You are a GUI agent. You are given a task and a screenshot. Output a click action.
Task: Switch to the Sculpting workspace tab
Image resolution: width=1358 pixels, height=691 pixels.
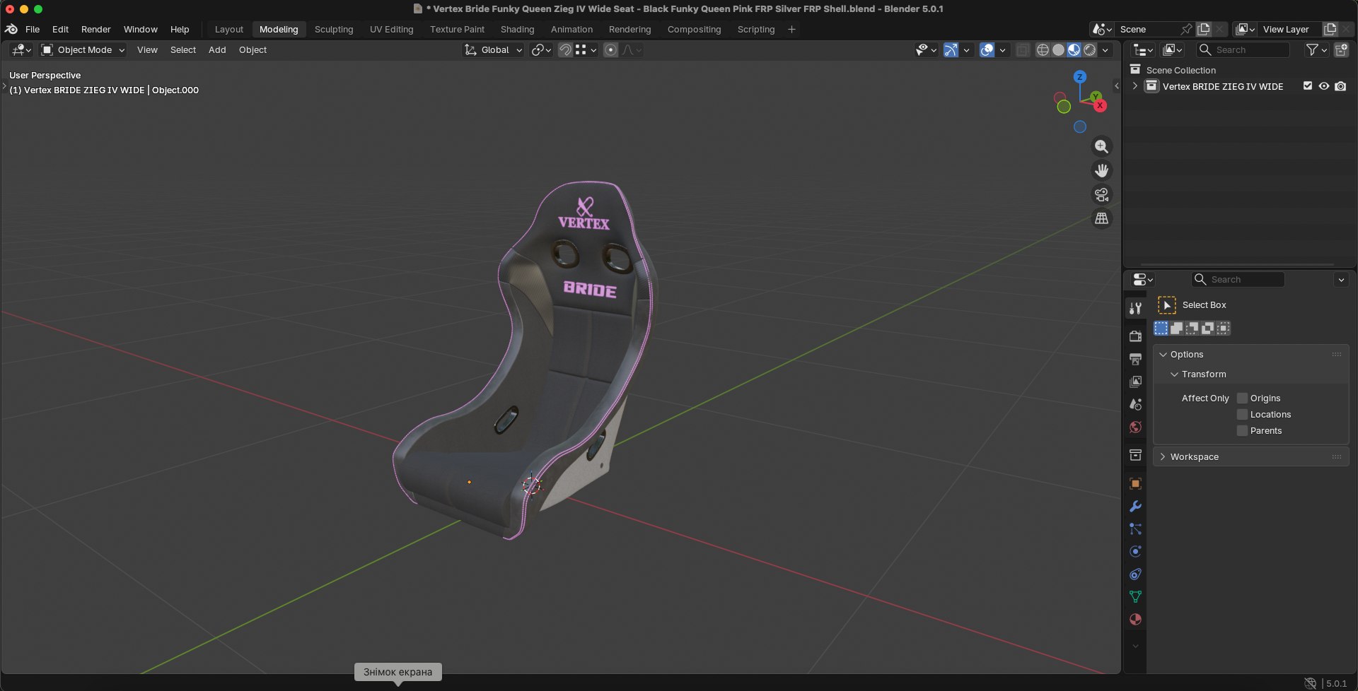(334, 29)
